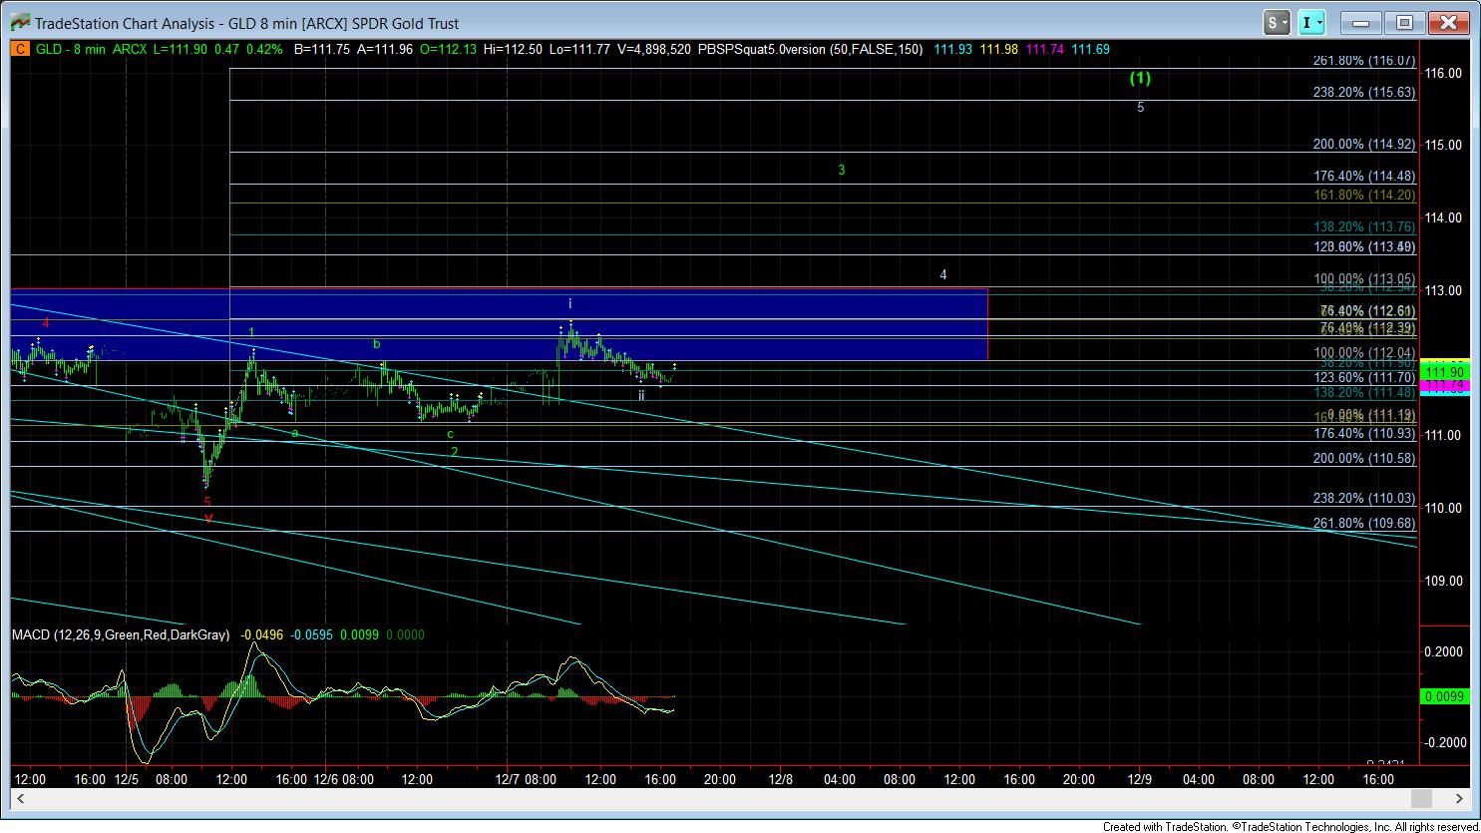The image size is (1481, 833).
Task: Click the '100.00% (112.04)' Fibonacci label
Action: coord(1364,353)
